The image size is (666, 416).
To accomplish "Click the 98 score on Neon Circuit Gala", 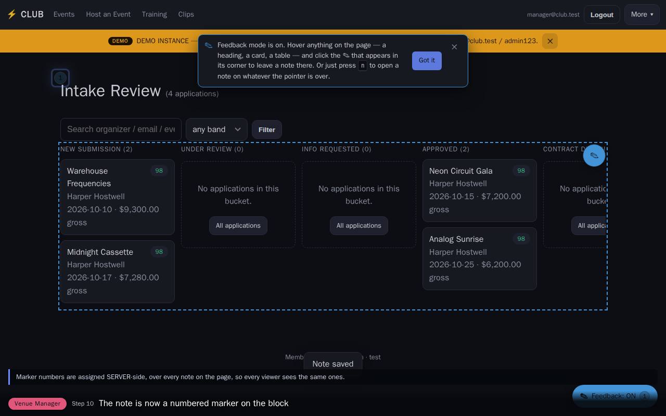I will click(x=521, y=171).
